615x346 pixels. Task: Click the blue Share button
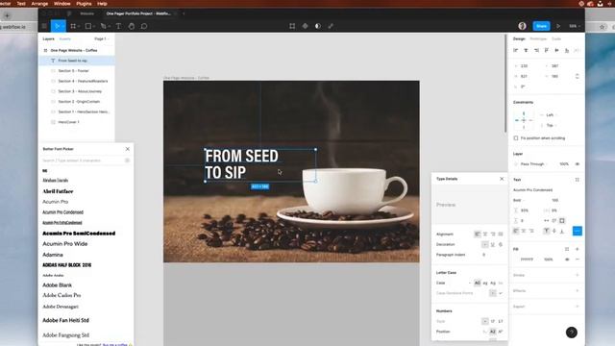(541, 26)
